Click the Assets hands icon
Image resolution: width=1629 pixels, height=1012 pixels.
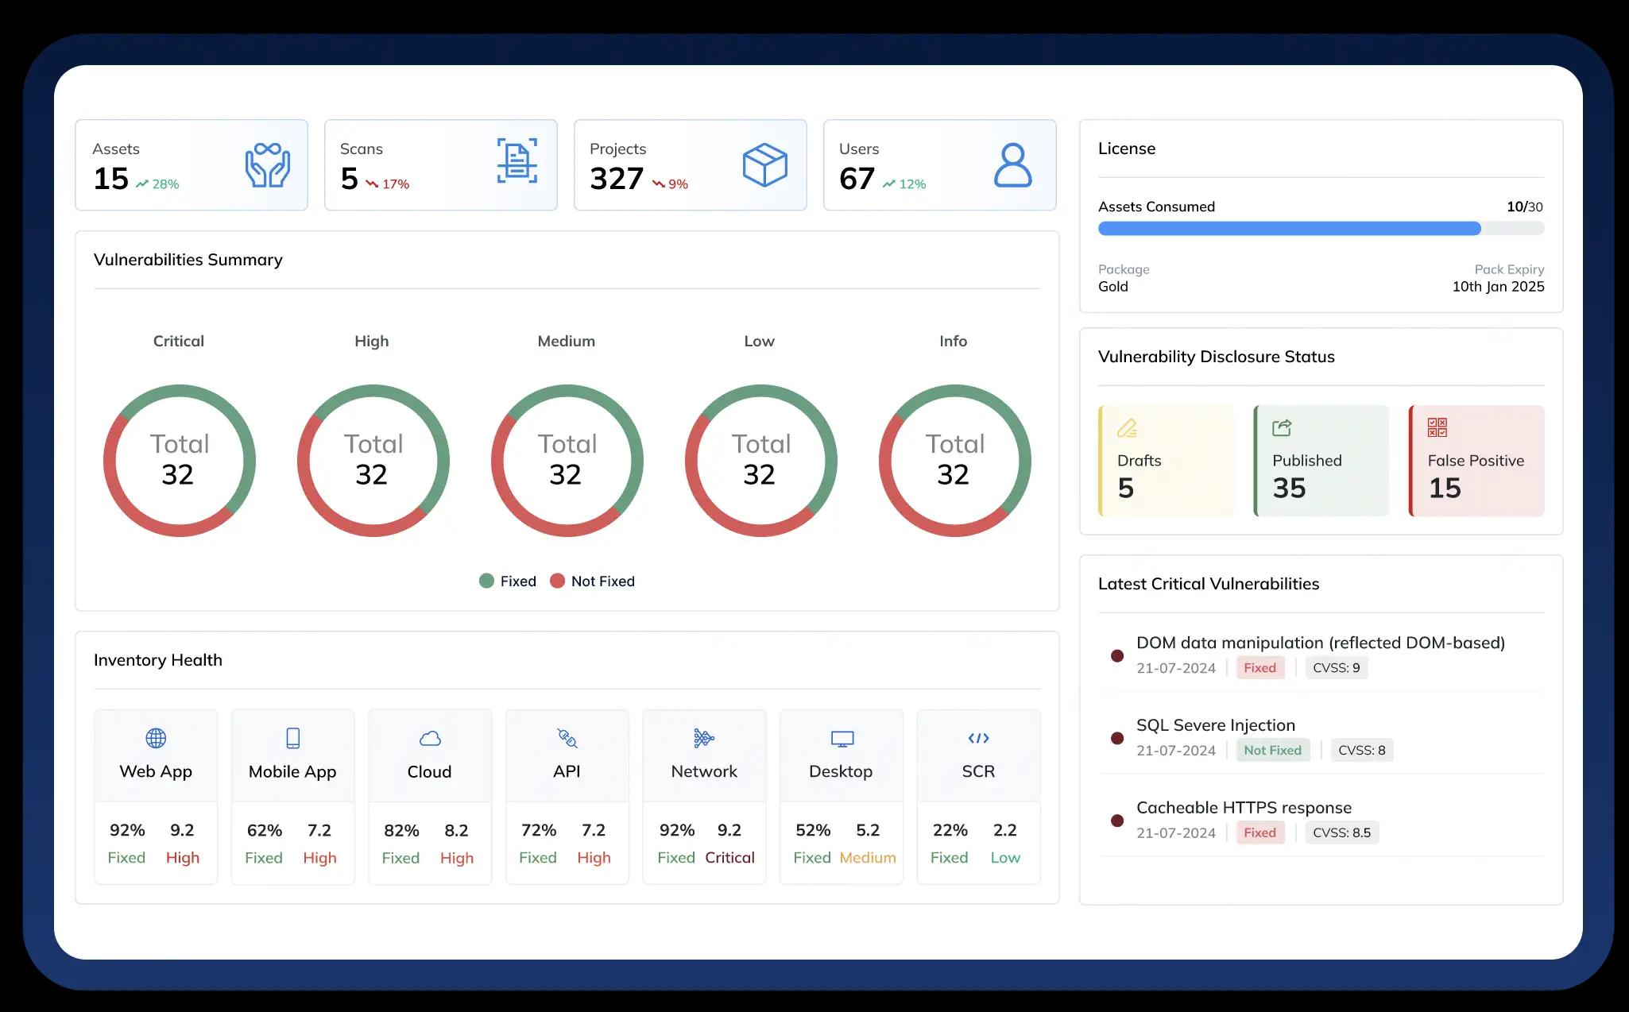click(267, 165)
